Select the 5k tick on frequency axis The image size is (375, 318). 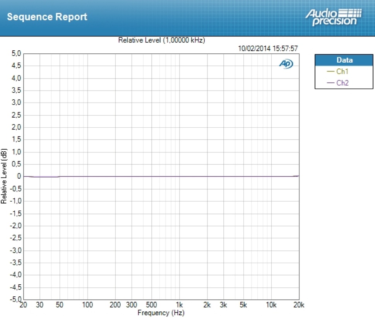[x=243, y=305]
